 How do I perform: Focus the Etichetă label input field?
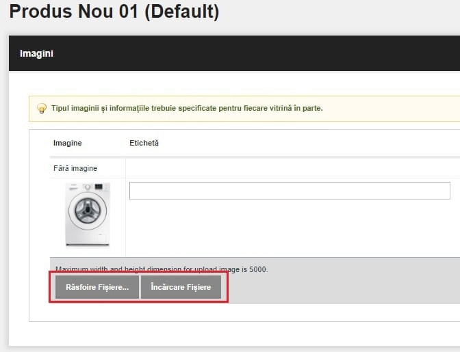tap(290, 191)
